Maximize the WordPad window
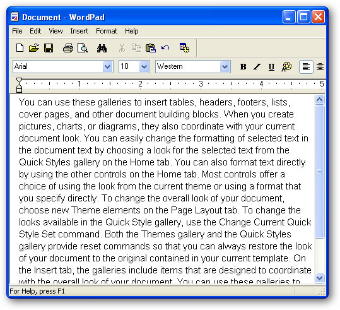The width and height of the screenshot is (340, 310). click(303, 16)
